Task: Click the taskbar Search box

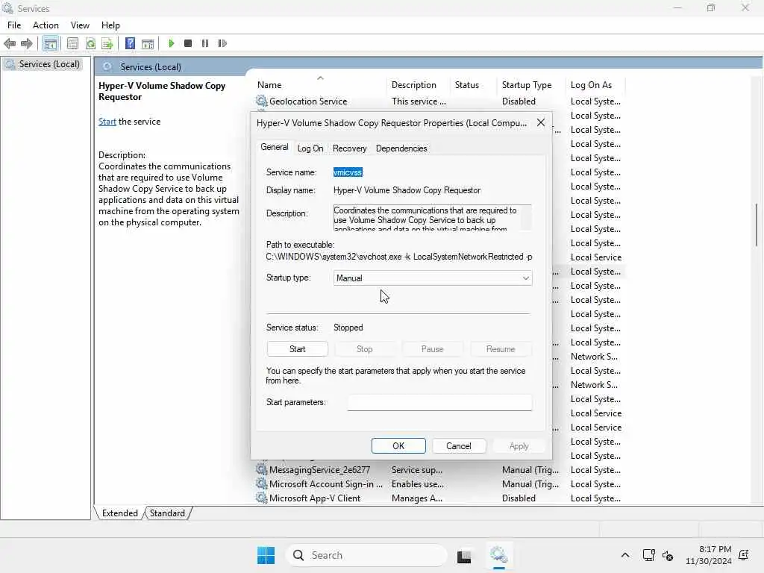Action: click(366, 555)
